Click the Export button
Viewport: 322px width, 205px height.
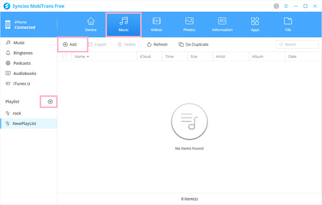[x=97, y=45]
